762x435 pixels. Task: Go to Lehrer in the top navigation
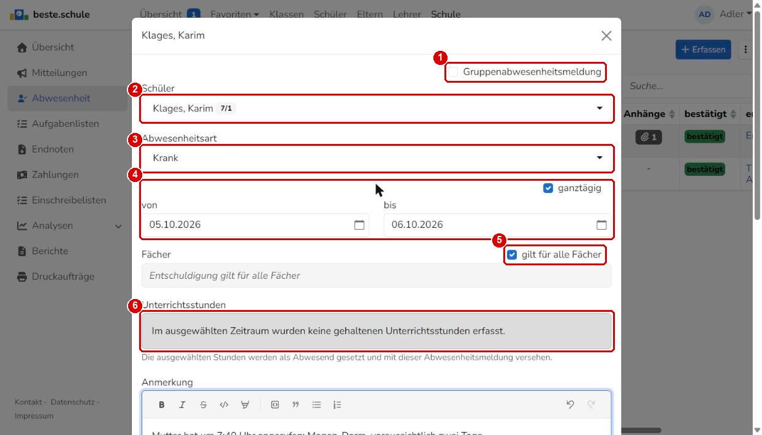tap(407, 14)
